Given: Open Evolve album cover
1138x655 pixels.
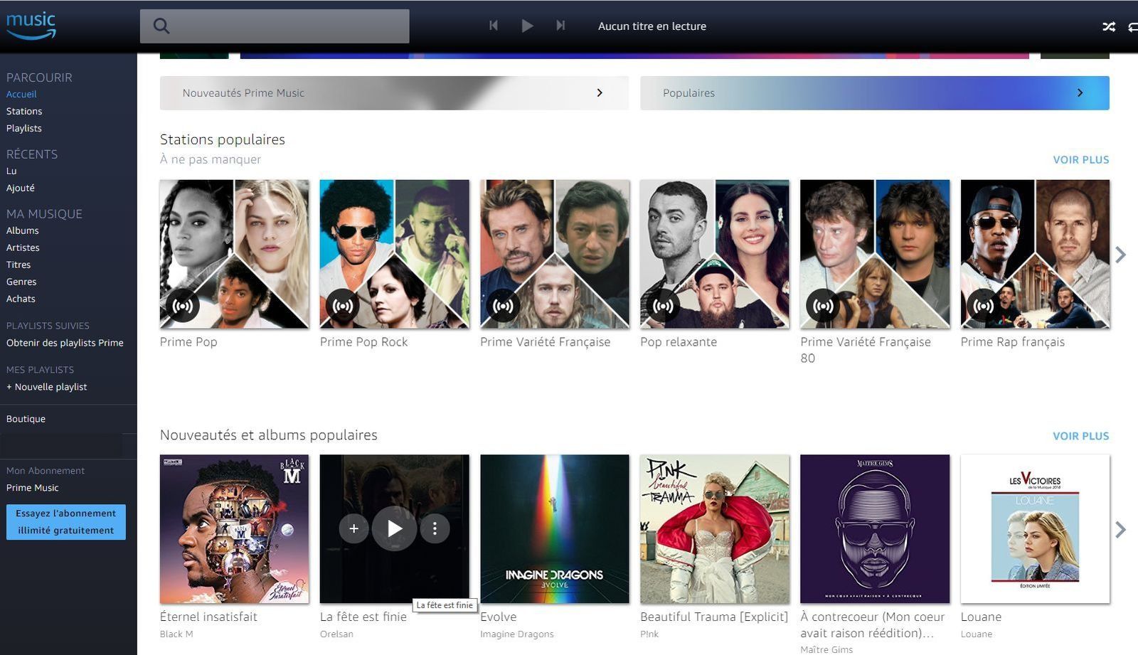Looking at the screenshot, I should (x=555, y=529).
